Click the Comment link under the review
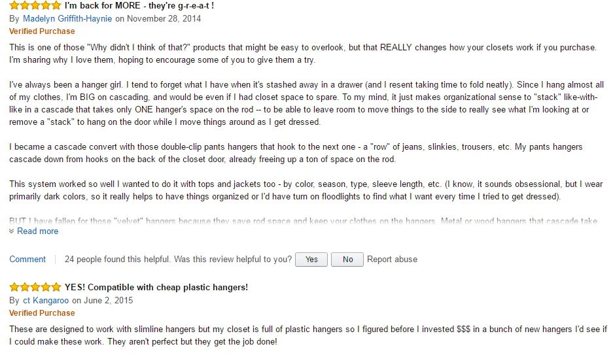Viewport: 613px width, 355px height. point(27,260)
